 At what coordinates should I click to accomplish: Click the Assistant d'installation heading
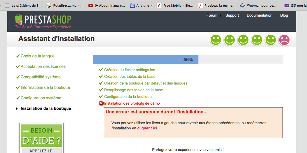56,39
